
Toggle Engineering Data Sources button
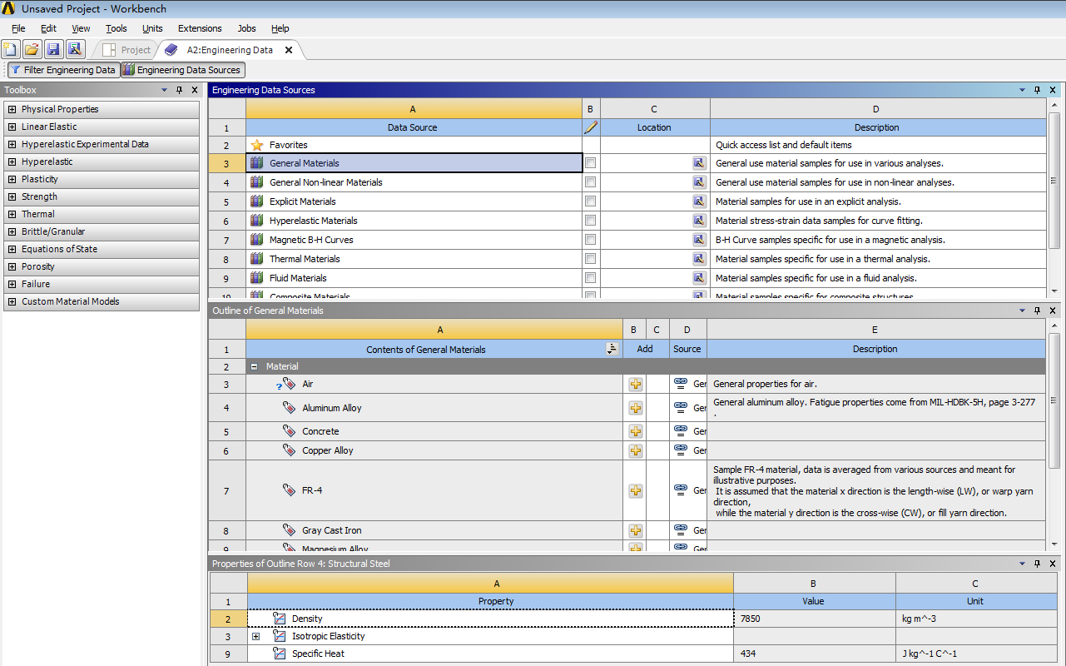[x=182, y=70]
